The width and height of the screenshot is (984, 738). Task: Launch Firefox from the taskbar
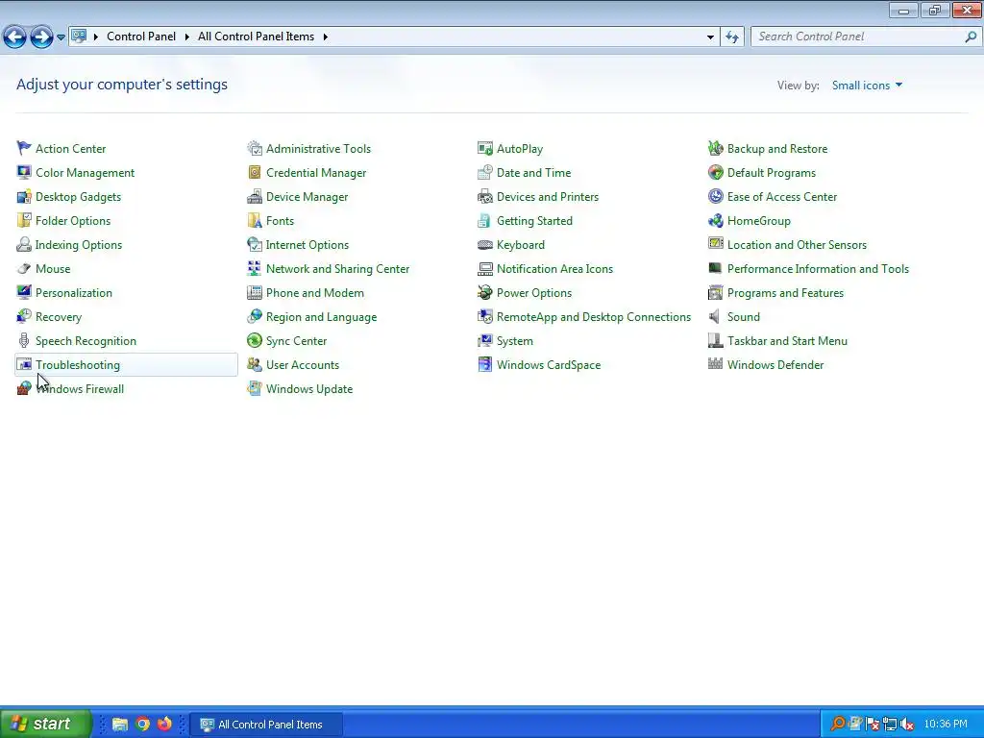[164, 725]
